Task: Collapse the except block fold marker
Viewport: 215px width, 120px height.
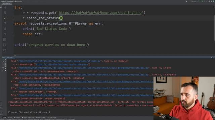Action: [13, 23]
